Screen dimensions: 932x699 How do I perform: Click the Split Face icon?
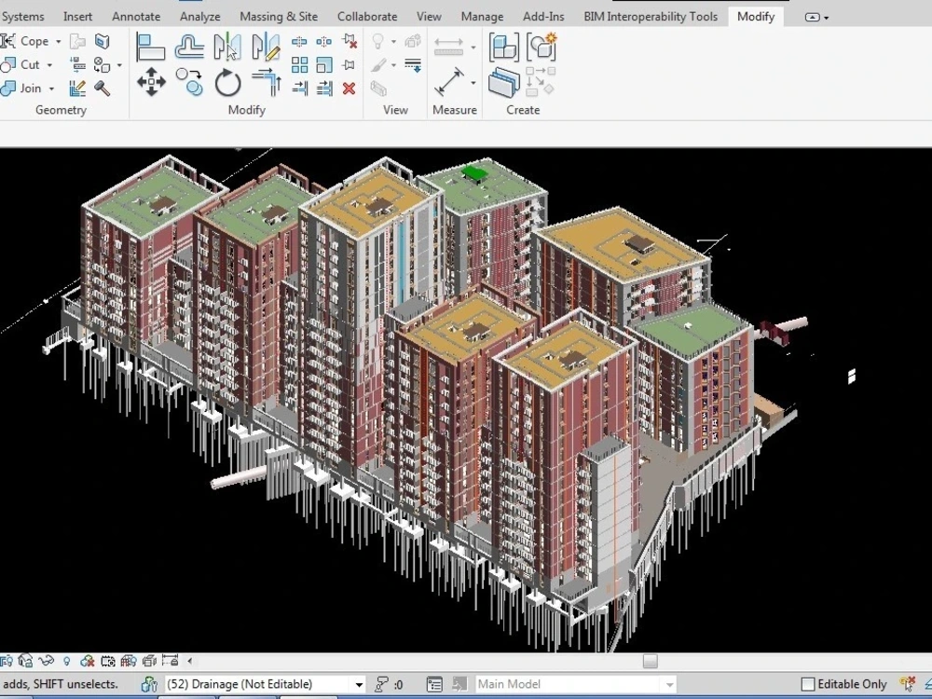point(103,41)
